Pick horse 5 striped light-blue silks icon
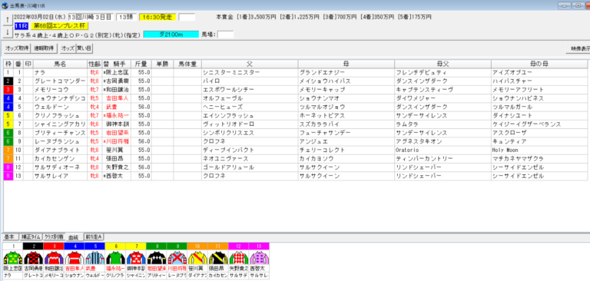590x281 pixels. point(94,257)
